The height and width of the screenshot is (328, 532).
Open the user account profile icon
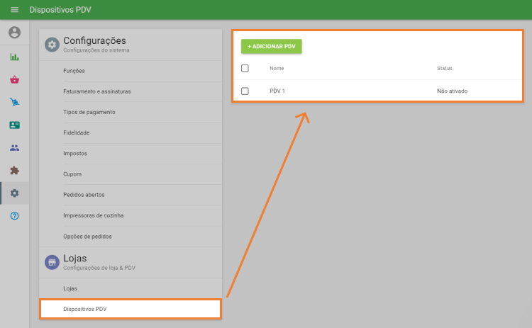coord(14,33)
